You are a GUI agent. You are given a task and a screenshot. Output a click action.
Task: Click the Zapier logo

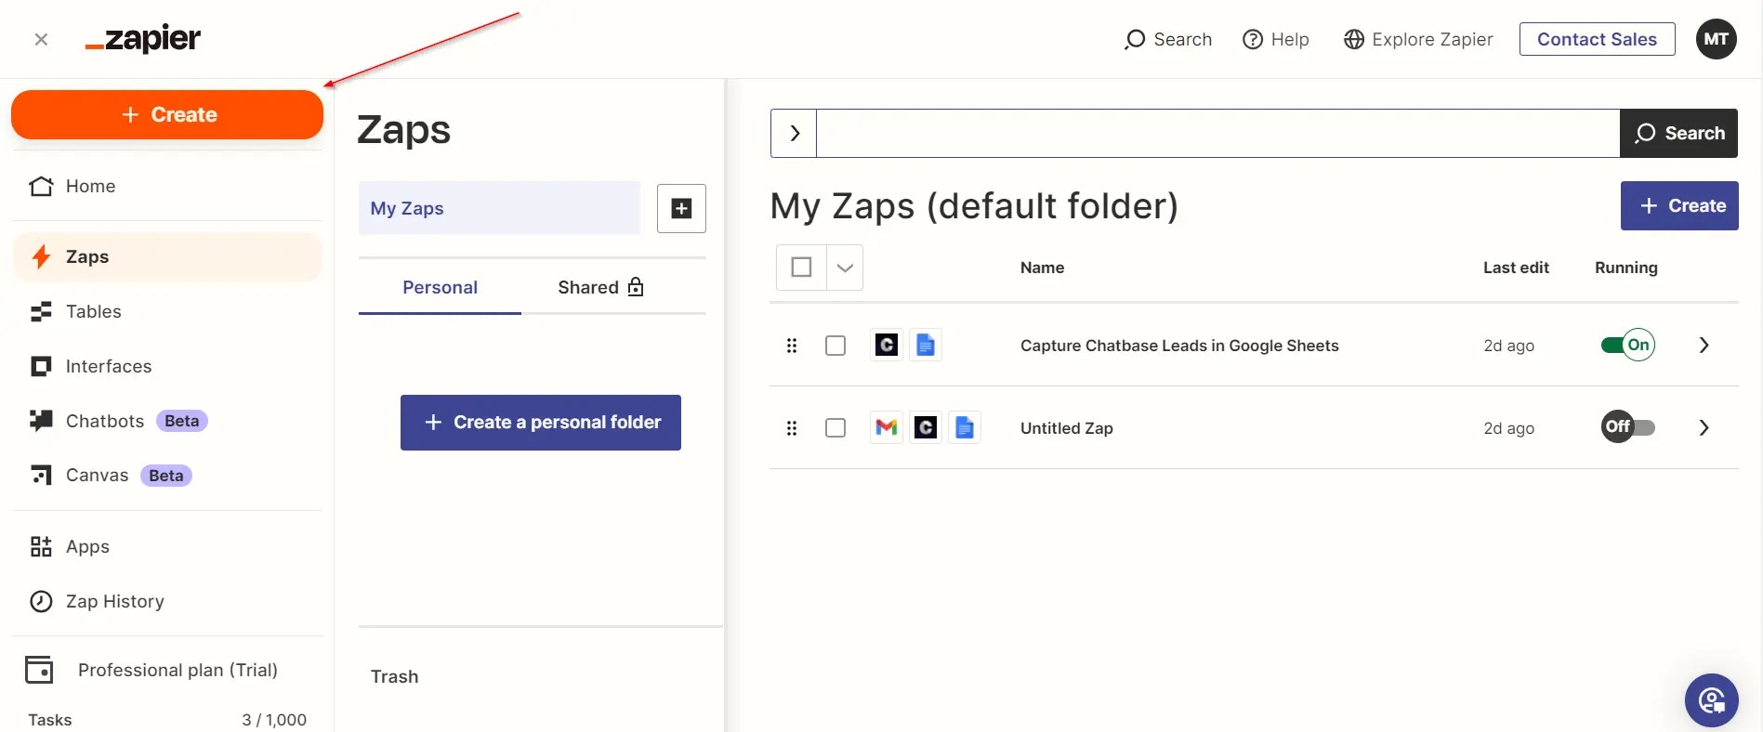(x=143, y=39)
